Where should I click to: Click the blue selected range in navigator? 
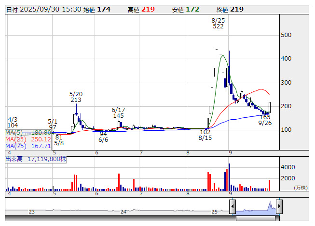click(x=256, y=208)
